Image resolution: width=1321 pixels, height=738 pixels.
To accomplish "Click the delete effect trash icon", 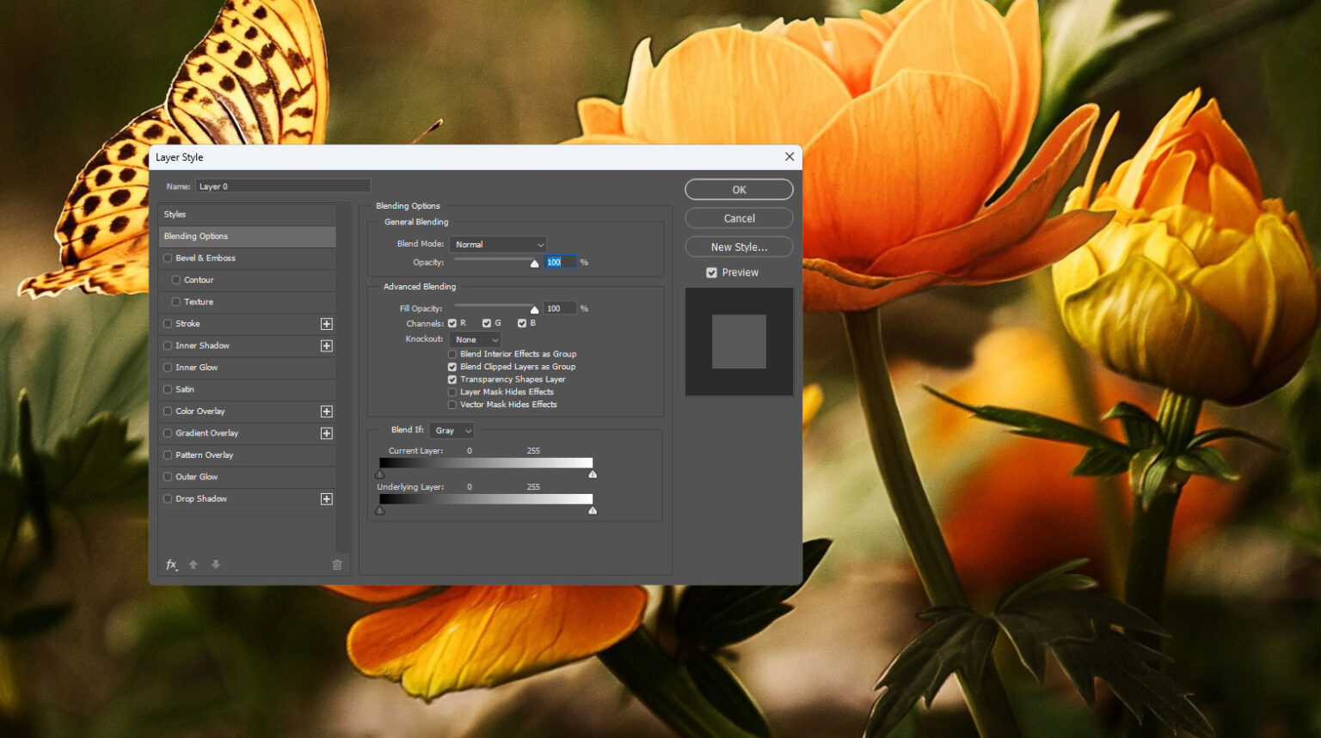I will pyautogui.click(x=336, y=564).
